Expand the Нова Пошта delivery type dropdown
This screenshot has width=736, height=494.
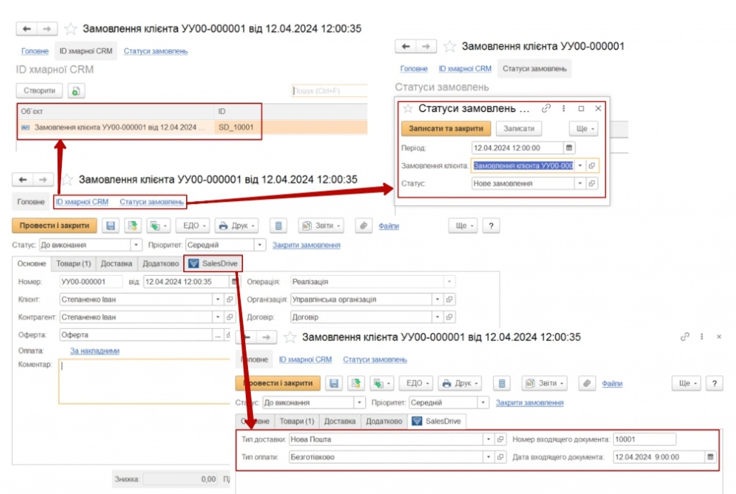tap(489, 439)
